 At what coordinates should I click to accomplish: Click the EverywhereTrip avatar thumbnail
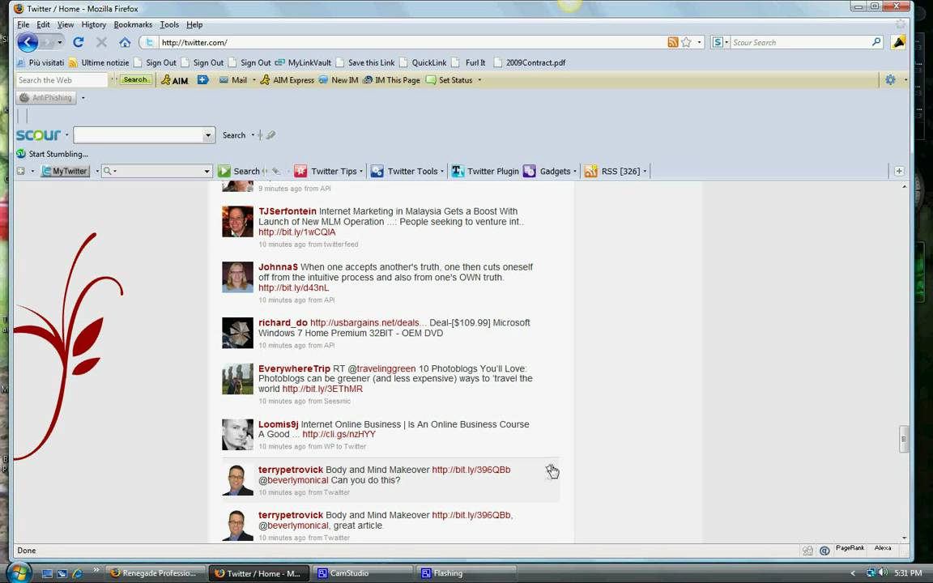(x=237, y=379)
